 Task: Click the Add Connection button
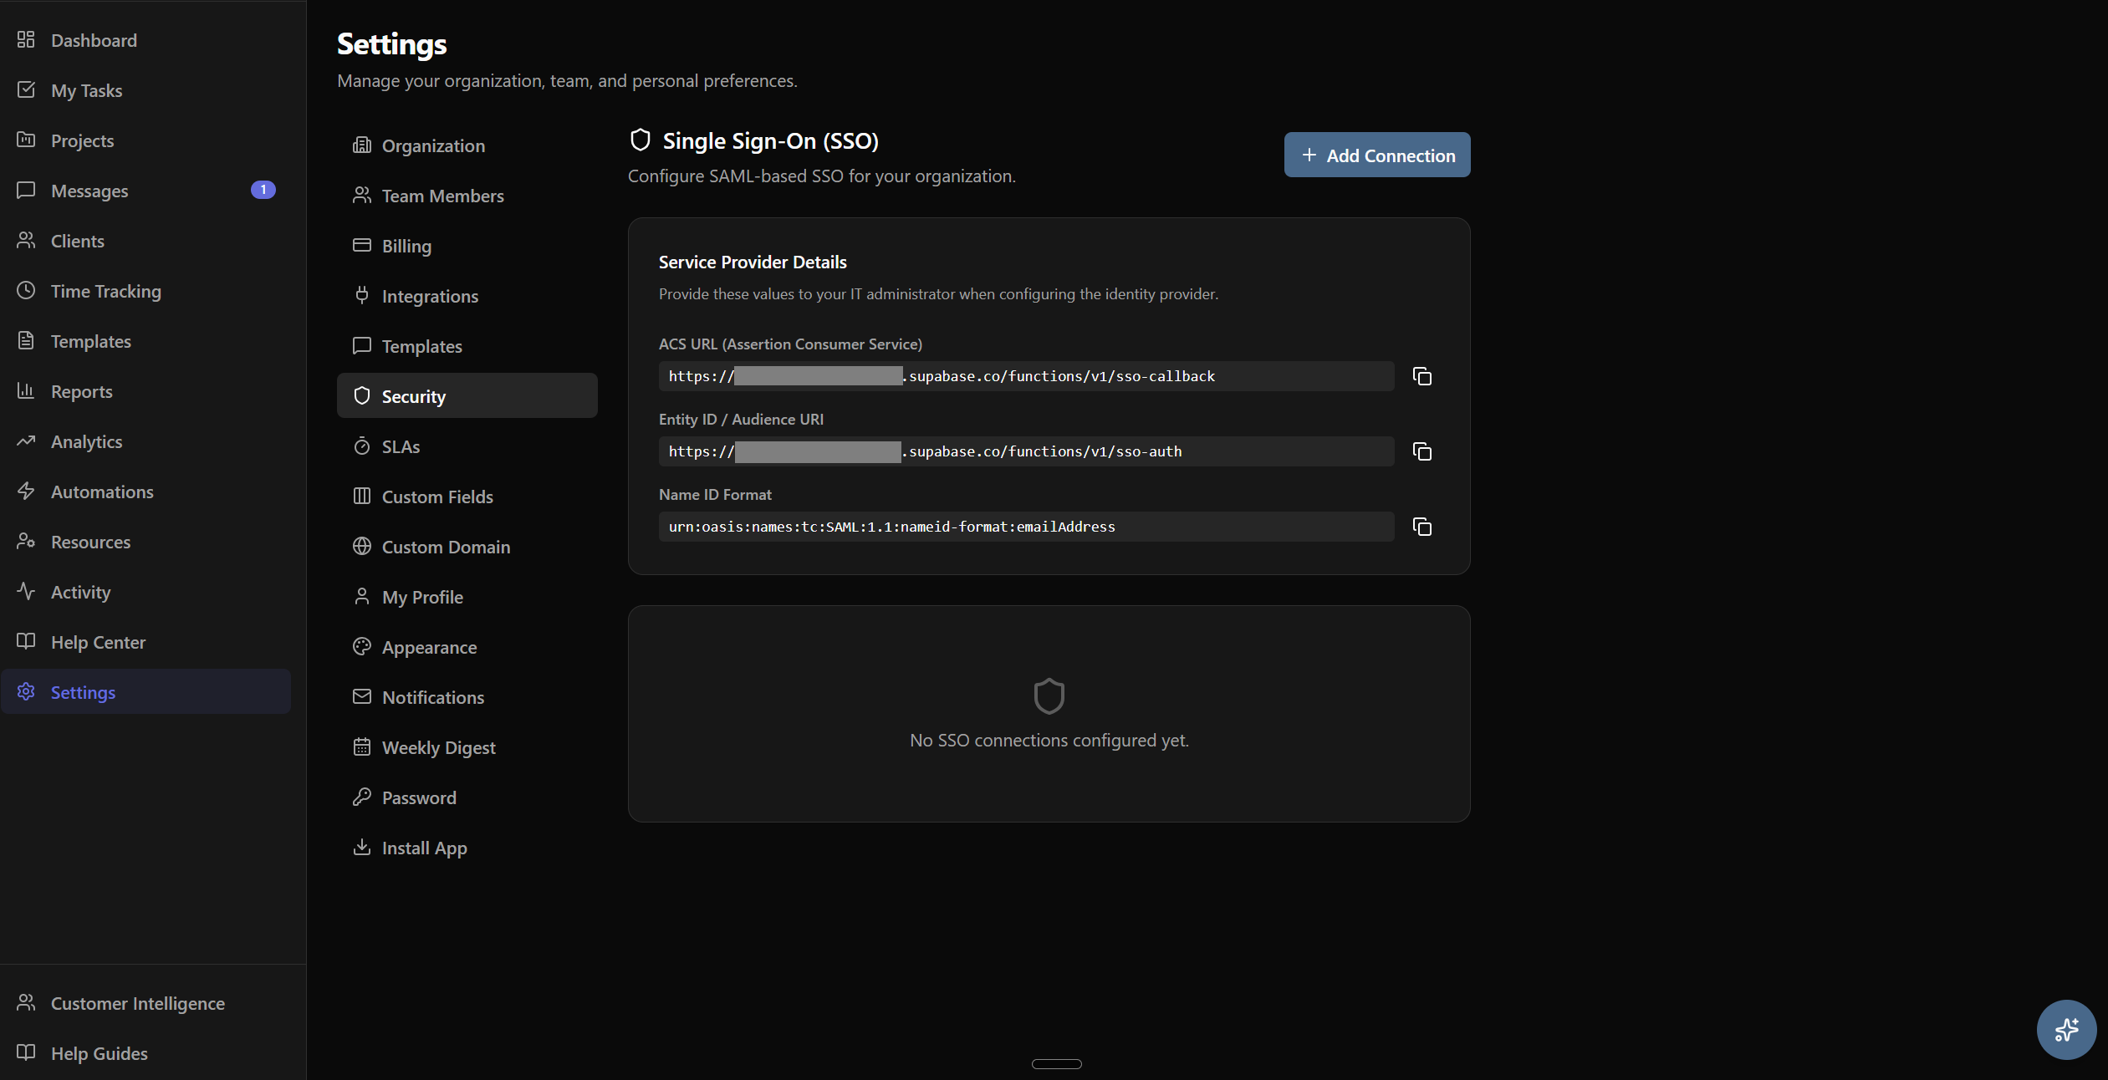point(1376,155)
